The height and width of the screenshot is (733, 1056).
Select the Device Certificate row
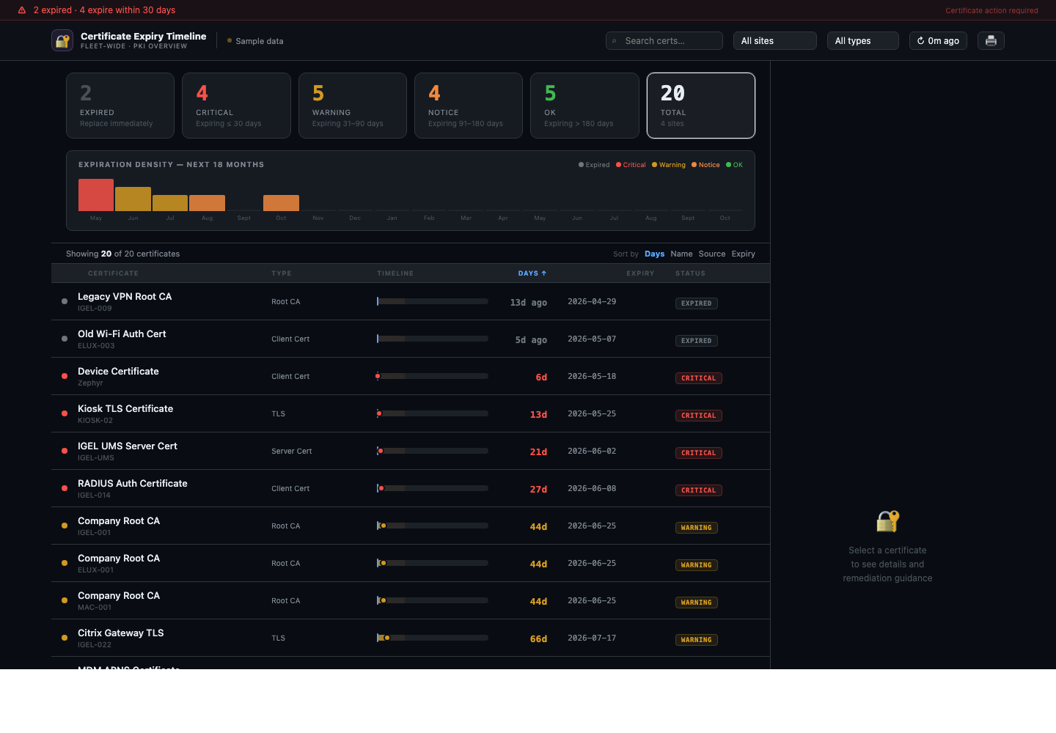coord(411,377)
